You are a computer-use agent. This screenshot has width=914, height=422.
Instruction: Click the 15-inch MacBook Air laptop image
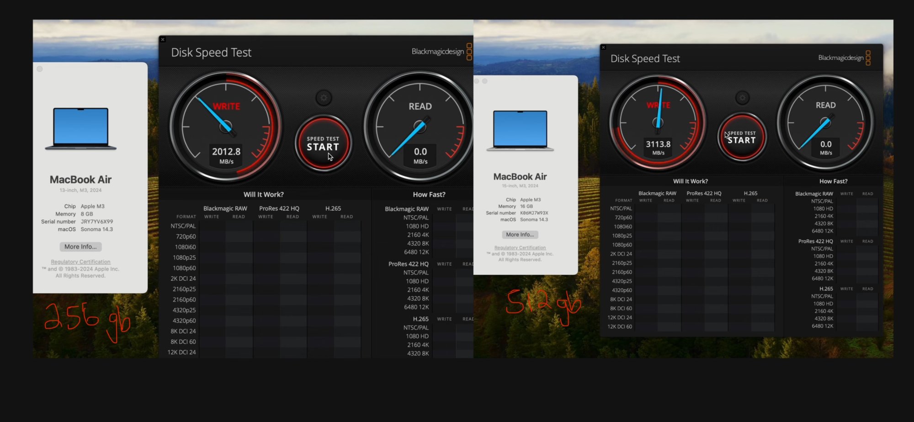click(x=520, y=131)
